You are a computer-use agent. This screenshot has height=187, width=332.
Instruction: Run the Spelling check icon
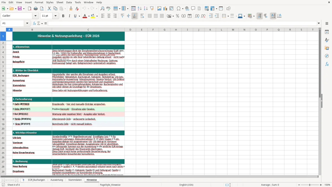coord(108,9)
